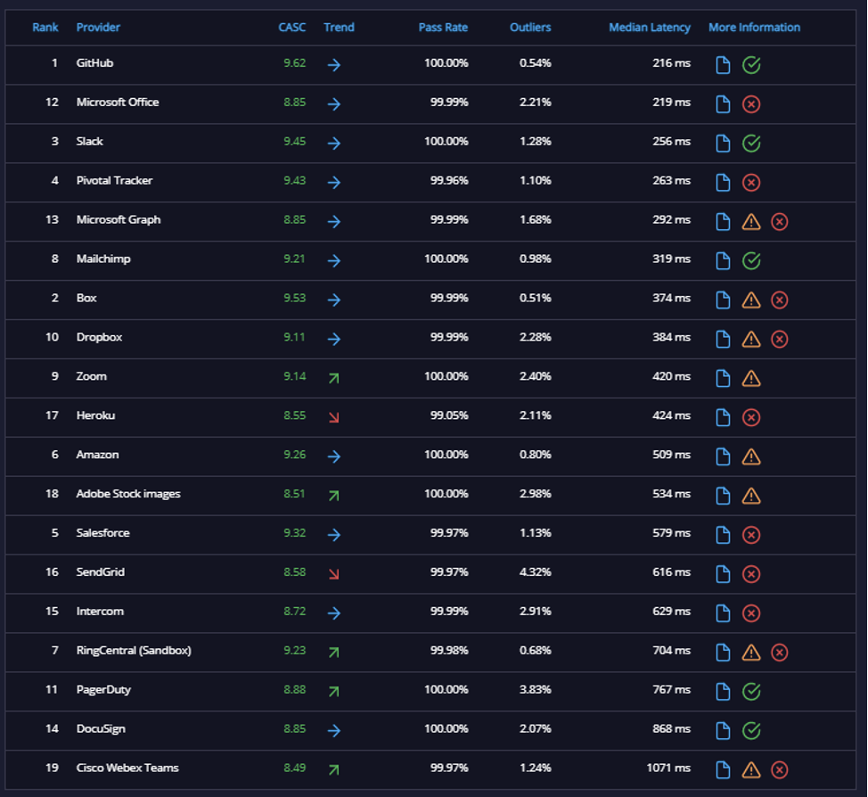The width and height of the screenshot is (868, 797).
Task: Click the red X icon for Microsoft Office
Action: click(x=751, y=104)
